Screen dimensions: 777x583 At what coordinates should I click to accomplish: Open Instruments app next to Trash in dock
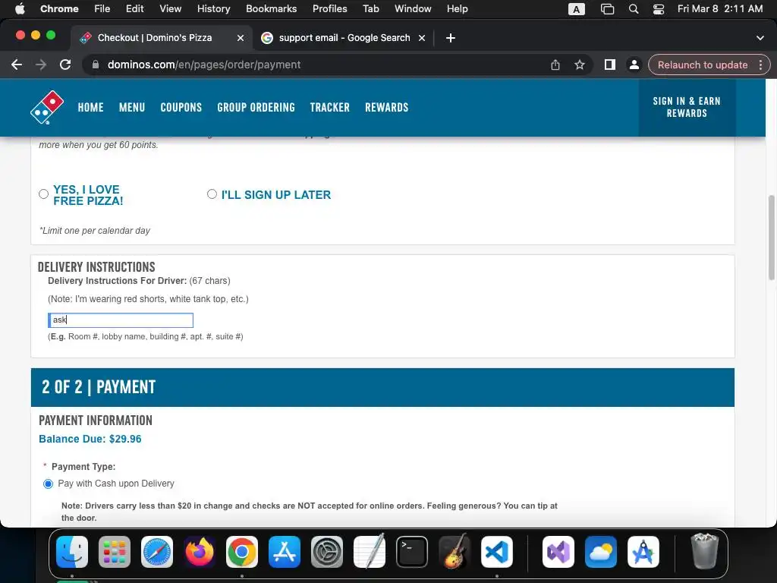643,552
